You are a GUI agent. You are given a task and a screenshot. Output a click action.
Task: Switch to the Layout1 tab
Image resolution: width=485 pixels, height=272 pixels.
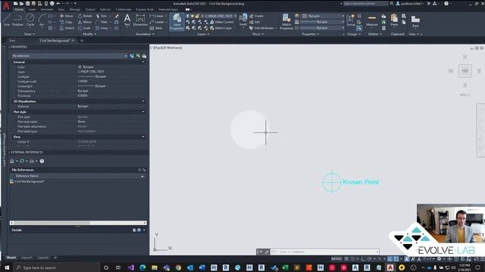27,258
